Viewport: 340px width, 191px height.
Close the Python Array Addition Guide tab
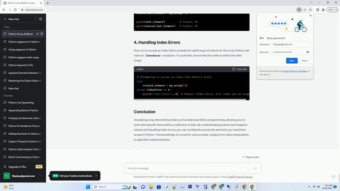click(x=41, y=3)
